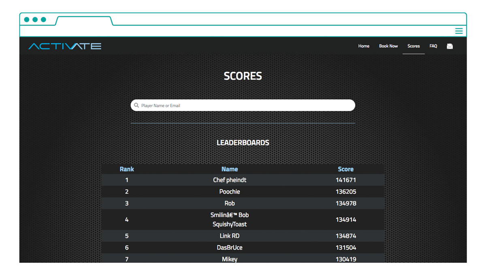The width and height of the screenshot is (486, 280).
Task: Sort by the Name column header
Action: [x=230, y=169]
